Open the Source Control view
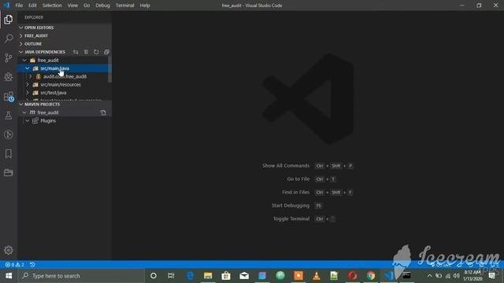Screen dimensions: 504x283 coord(9,57)
